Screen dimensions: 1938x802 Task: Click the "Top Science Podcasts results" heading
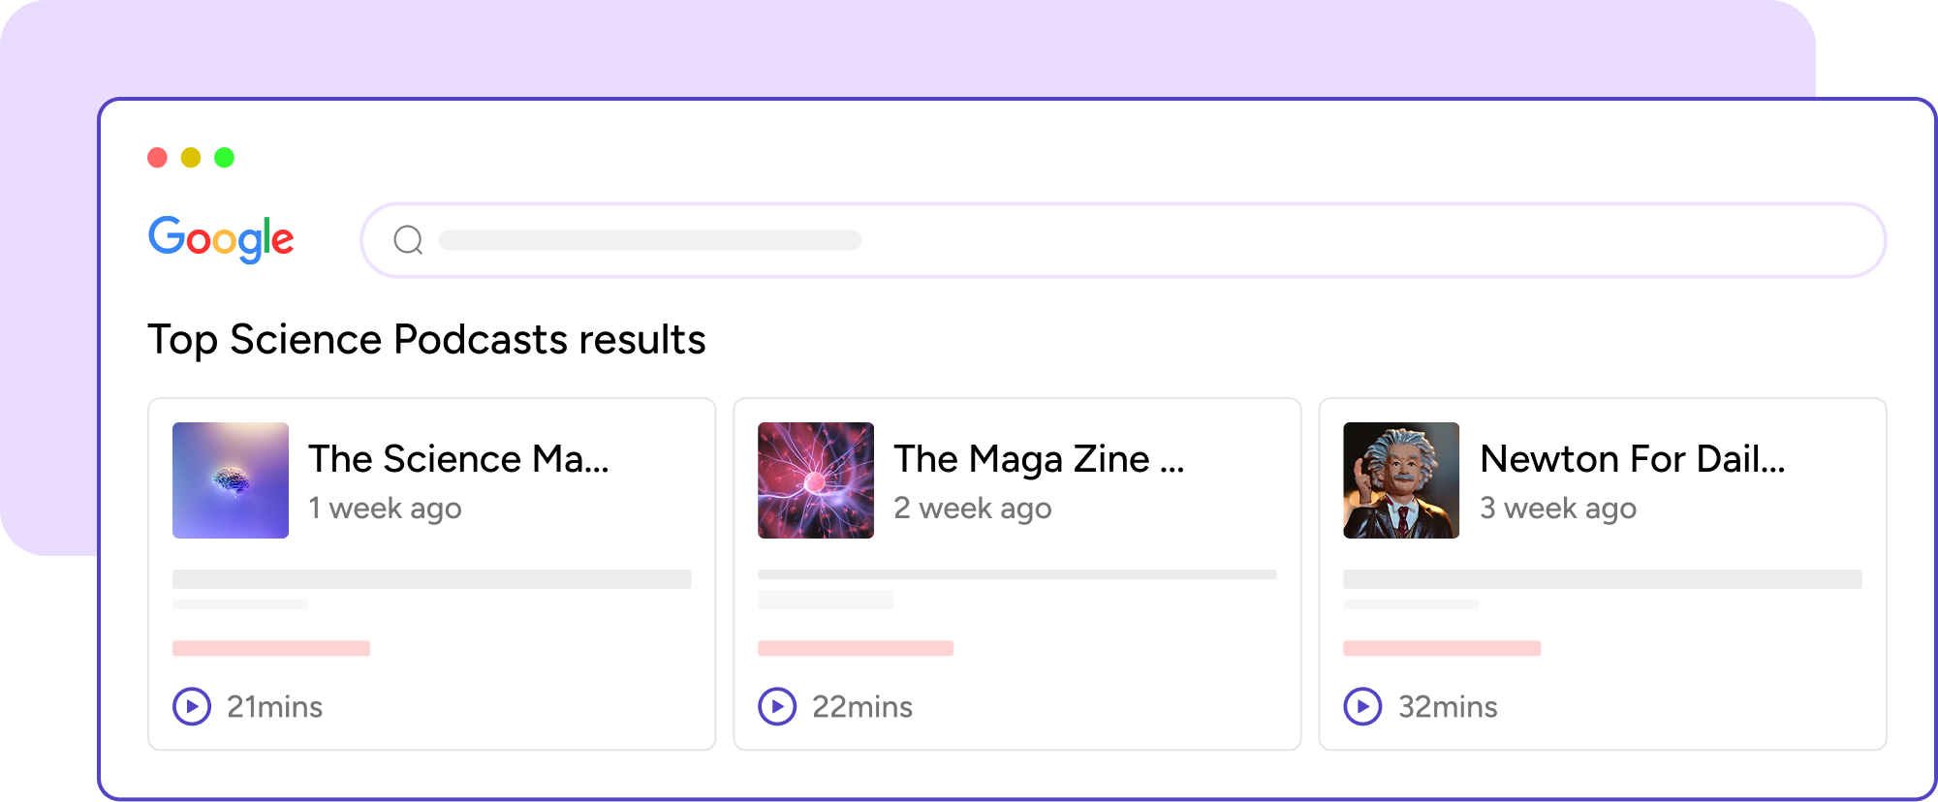point(426,340)
